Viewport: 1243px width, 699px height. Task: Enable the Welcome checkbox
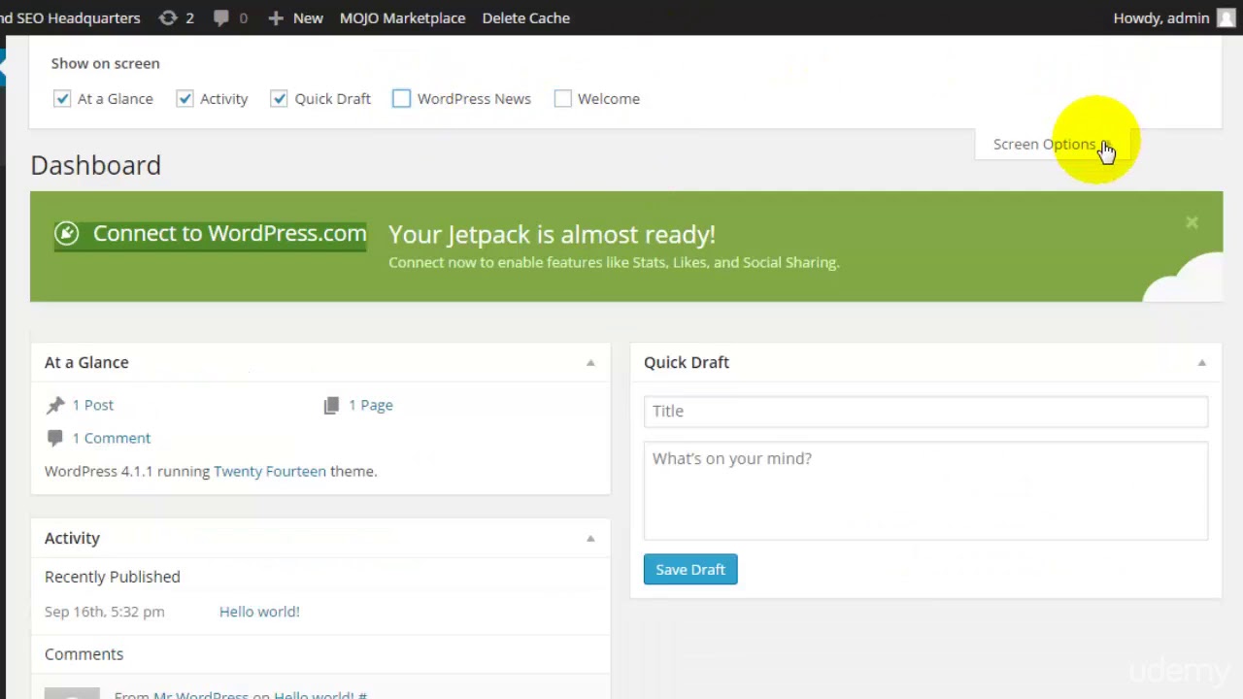(x=562, y=98)
